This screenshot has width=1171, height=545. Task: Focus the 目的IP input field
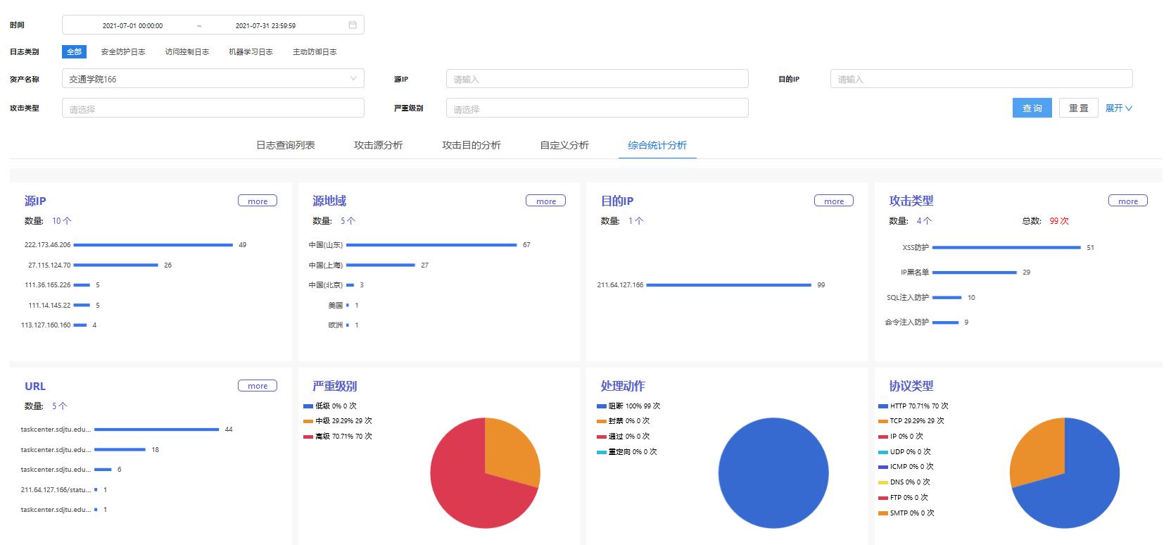981,79
